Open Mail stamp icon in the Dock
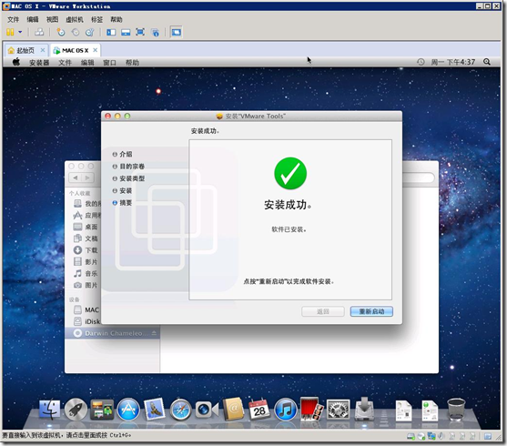507x446 pixels. pyautogui.click(x=154, y=409)
